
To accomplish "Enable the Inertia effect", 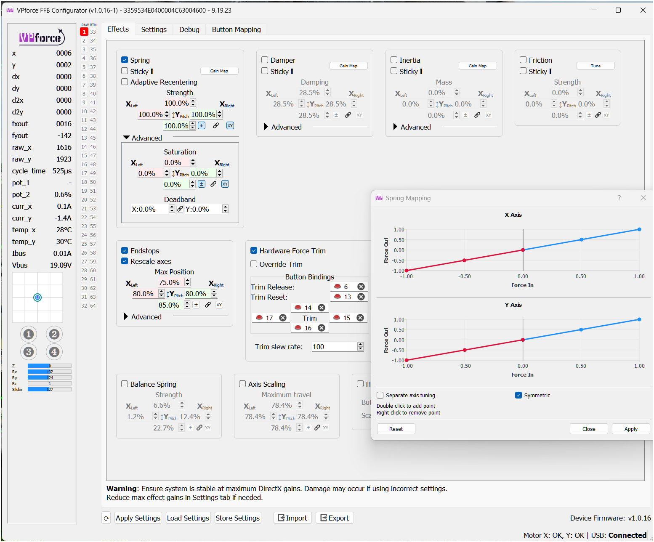I will pos(394,60).
